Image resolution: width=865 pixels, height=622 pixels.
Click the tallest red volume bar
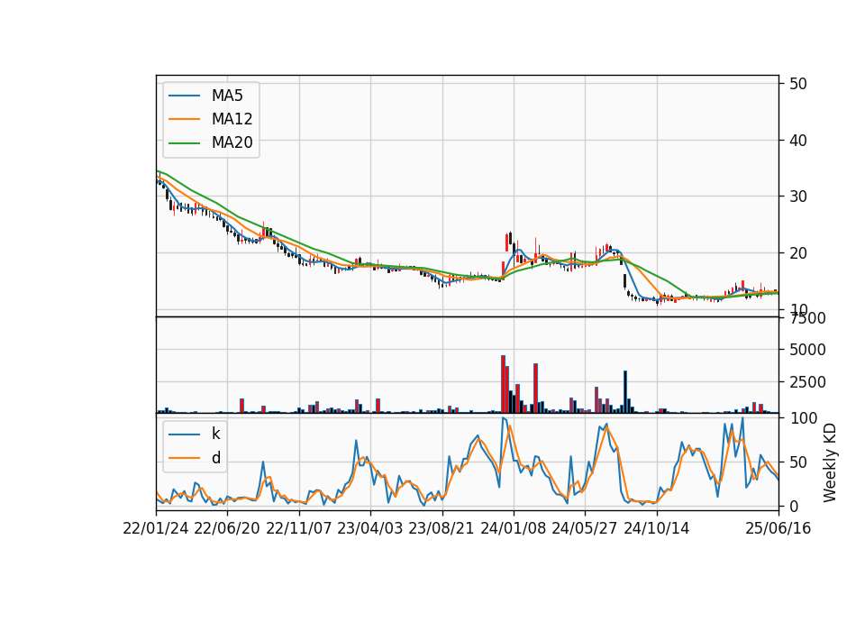pyautogui.click(x=503, y=384)
